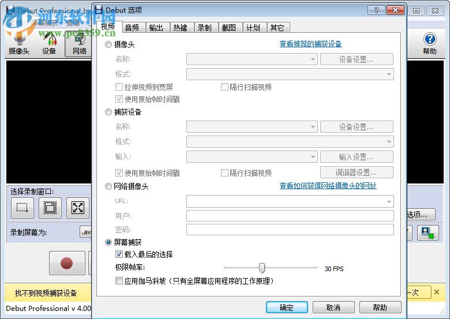Viewport: 450px width, 319px height.
Task: Open capture device 格式 dropdown
Action: point(290,142)
